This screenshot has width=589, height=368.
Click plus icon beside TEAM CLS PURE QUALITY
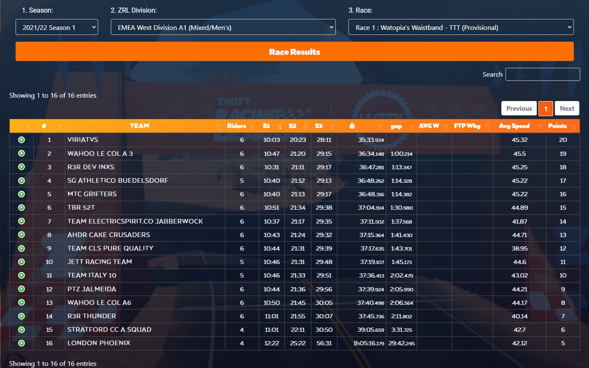point(21,248)
